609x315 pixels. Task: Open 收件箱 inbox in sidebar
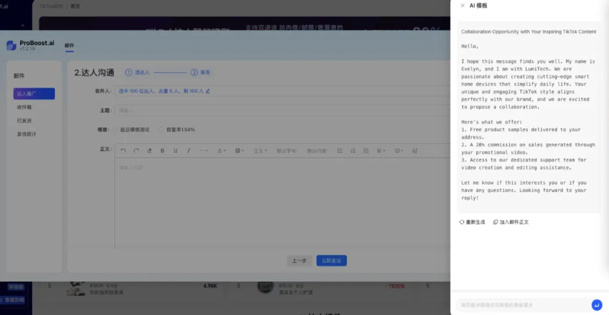point(24,107)
